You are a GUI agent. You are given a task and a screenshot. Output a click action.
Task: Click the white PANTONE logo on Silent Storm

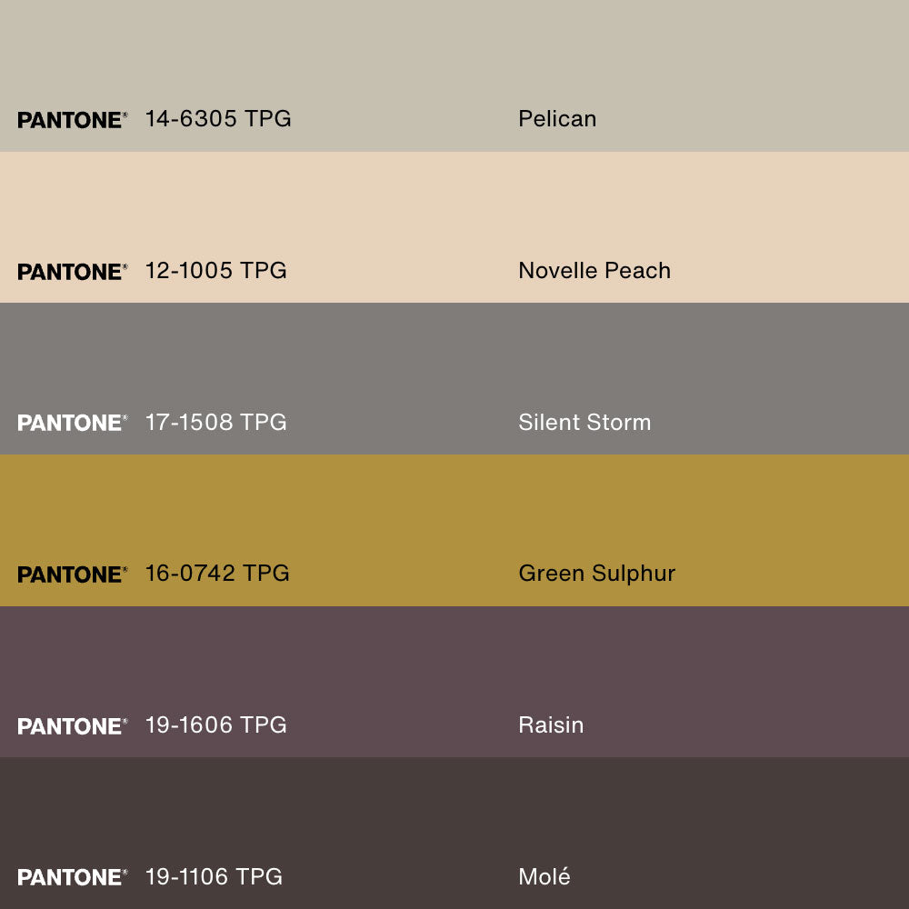(72, 423)
